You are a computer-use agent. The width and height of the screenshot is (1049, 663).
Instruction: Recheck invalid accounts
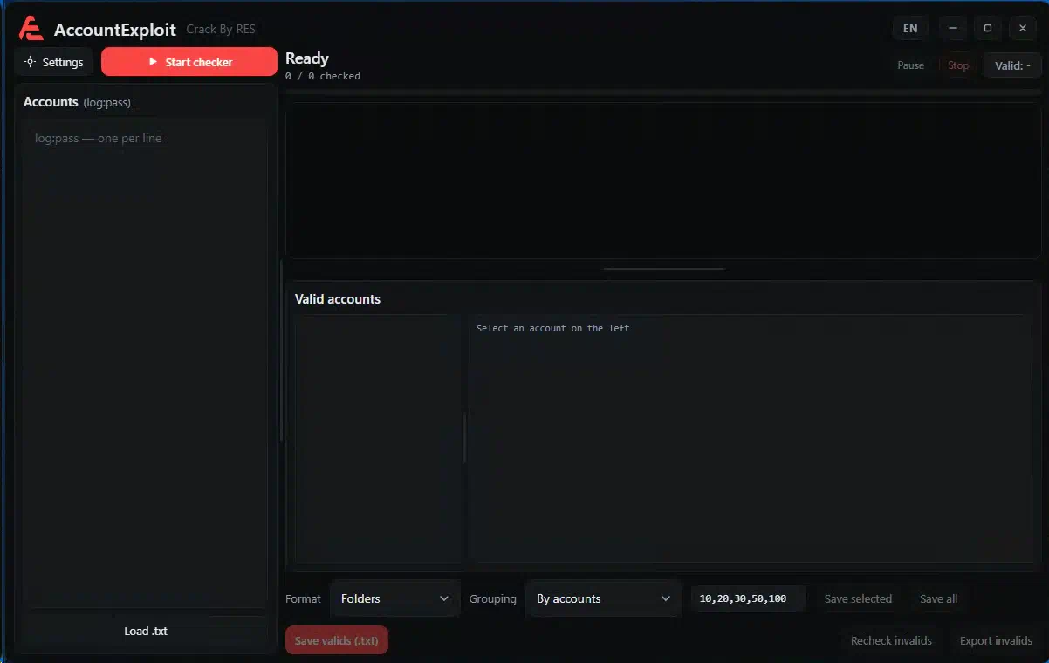891,640
